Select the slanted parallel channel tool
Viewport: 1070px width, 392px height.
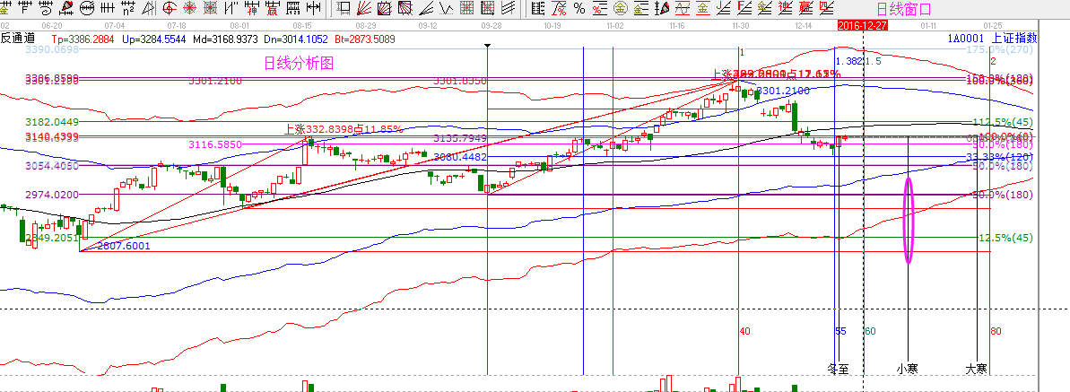pyautogui.click(x=509, y=8)
